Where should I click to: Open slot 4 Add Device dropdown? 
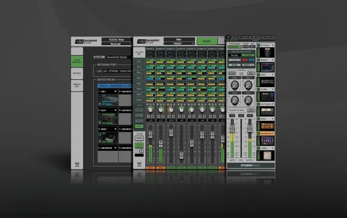[115, 148]
